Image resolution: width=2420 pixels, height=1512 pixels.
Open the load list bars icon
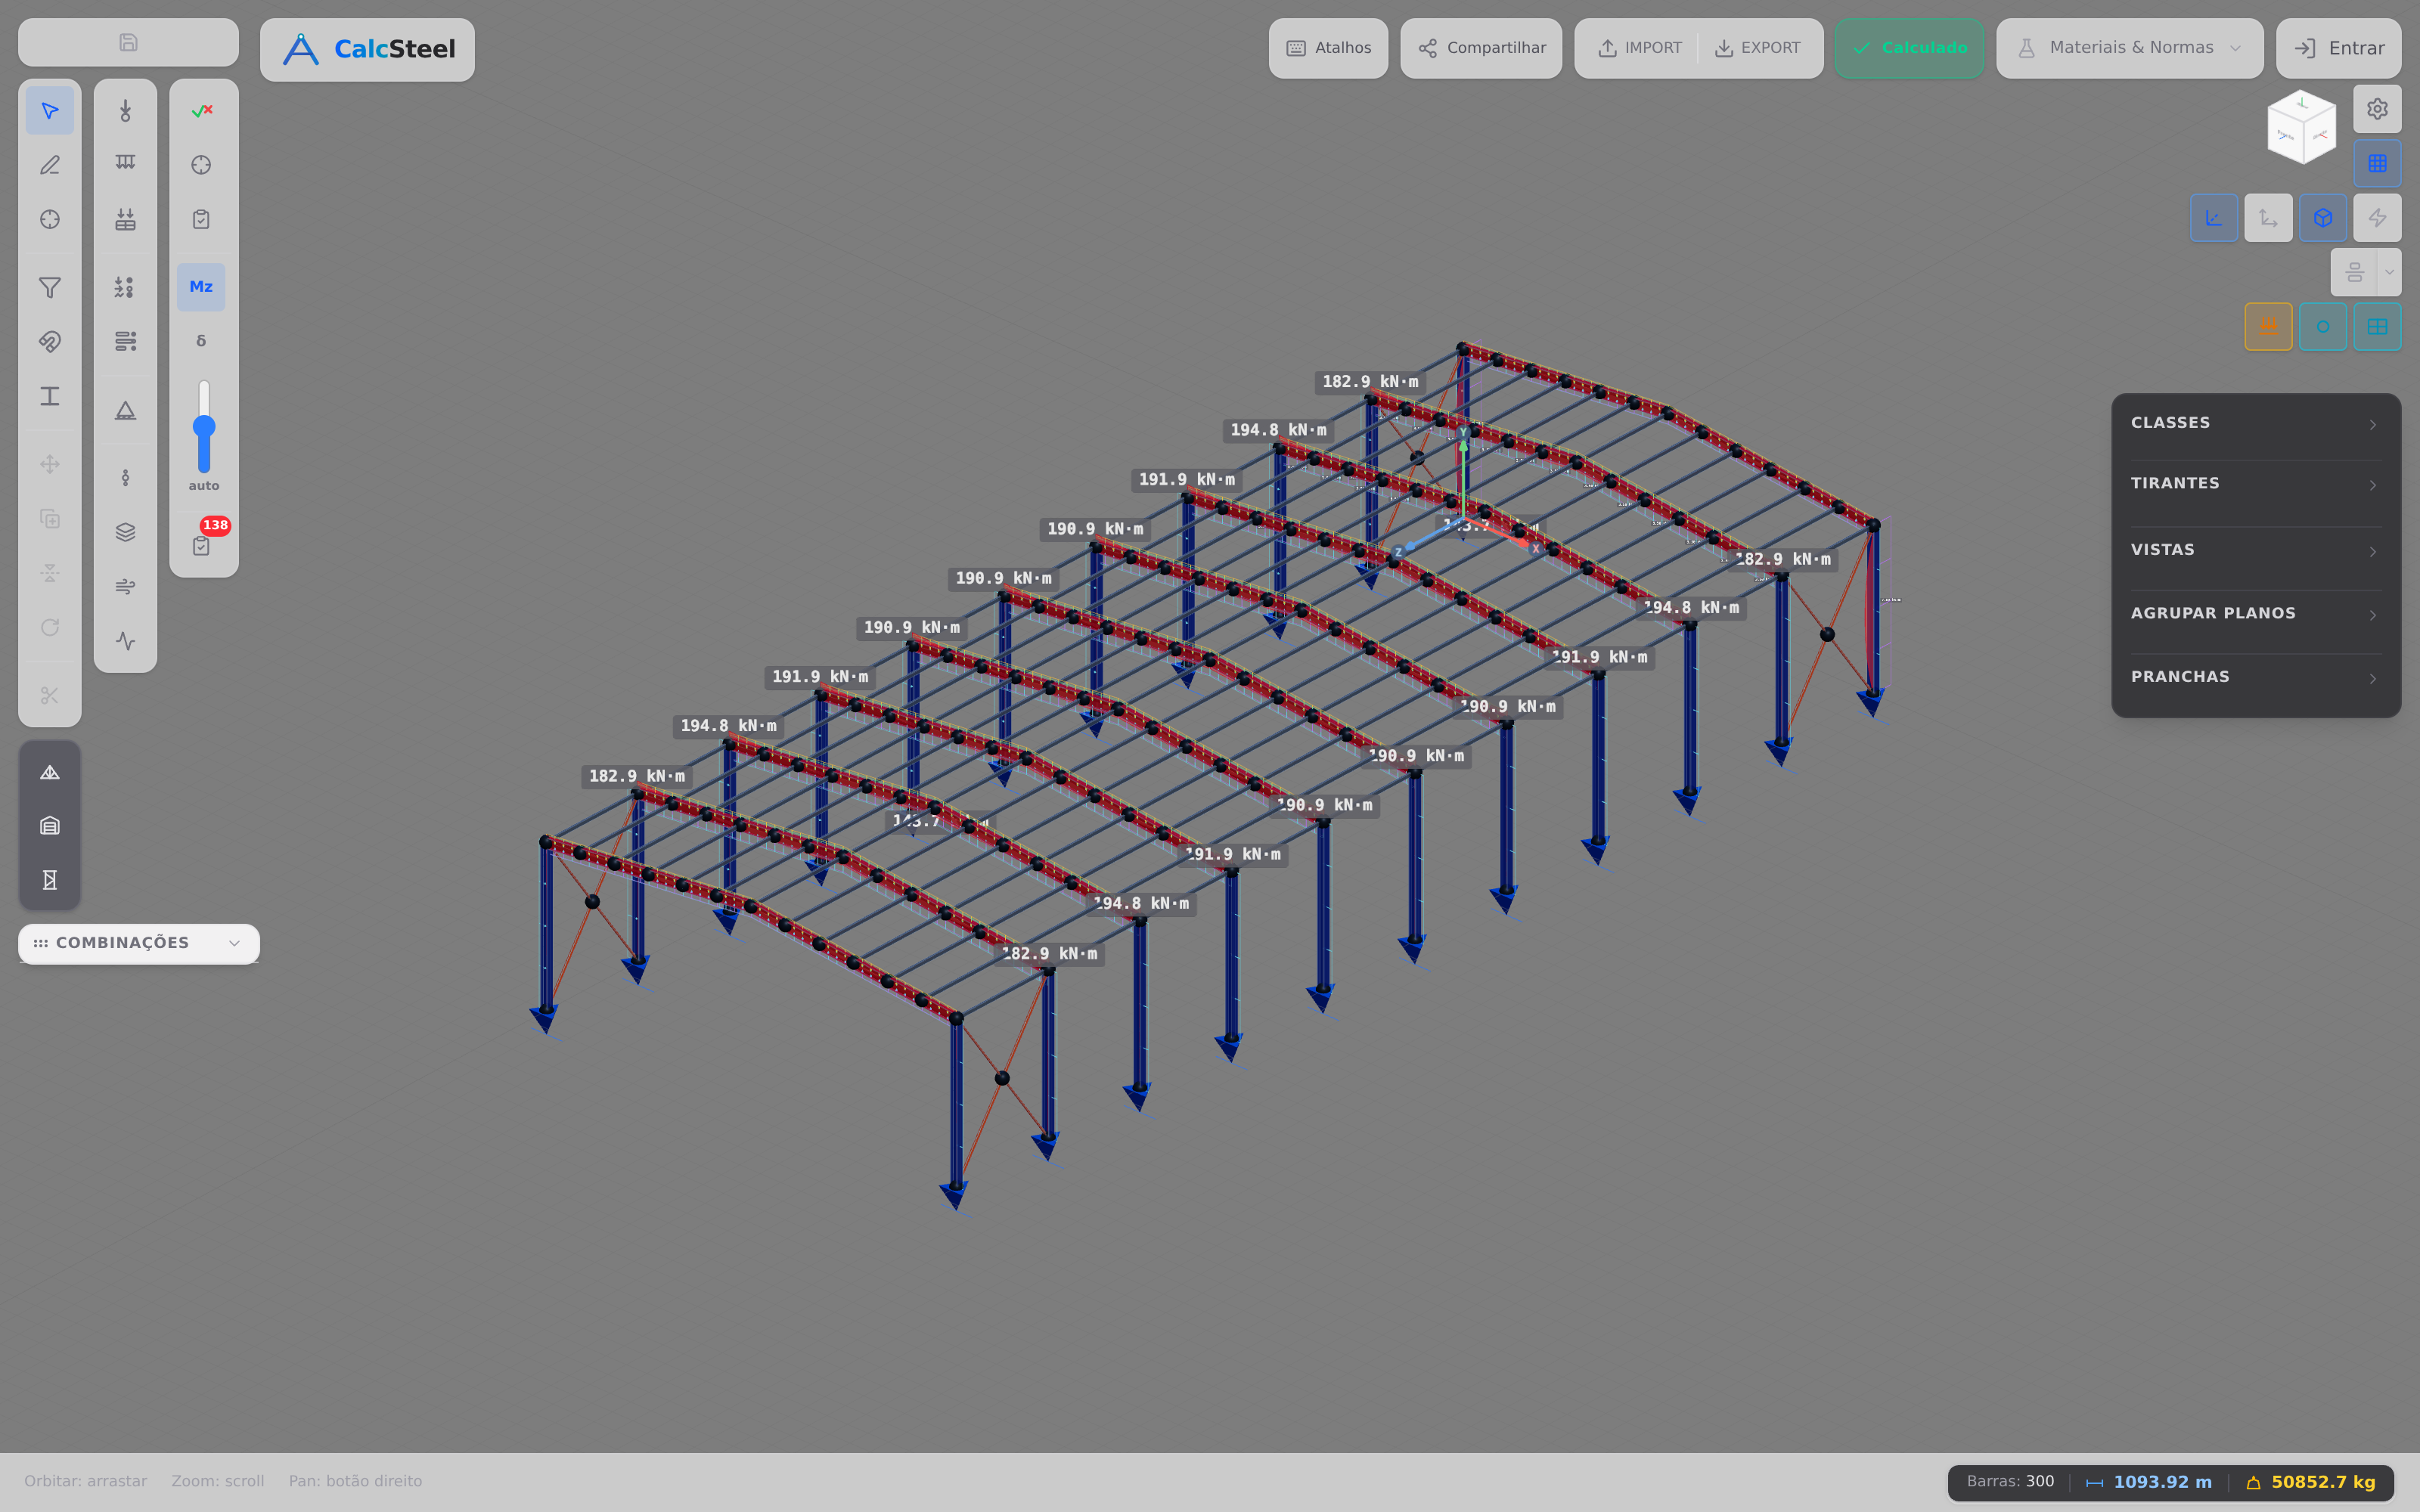click(x=125, y=342)
